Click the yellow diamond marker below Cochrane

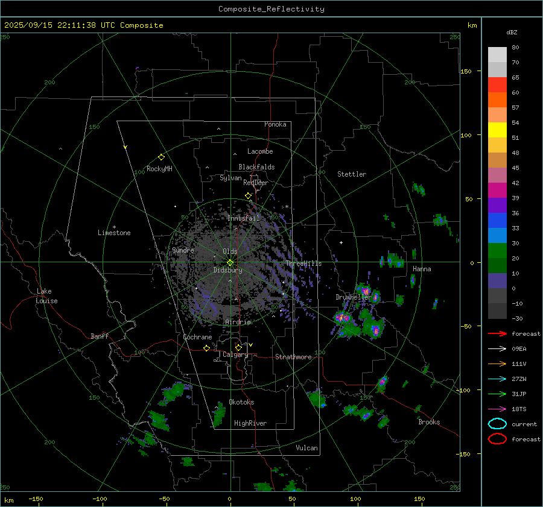[206, 348]
